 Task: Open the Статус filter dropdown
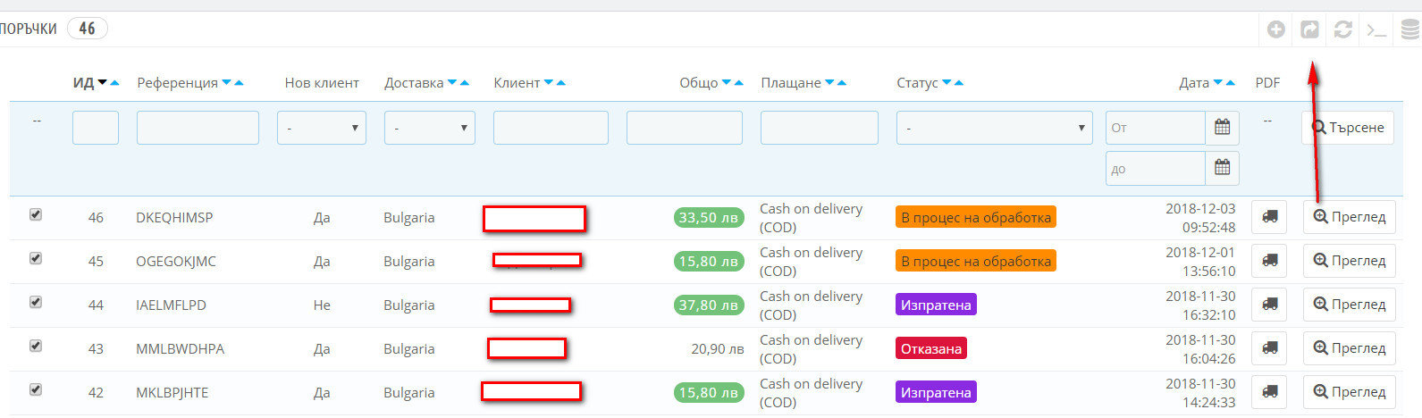click(x=995, y=128)
